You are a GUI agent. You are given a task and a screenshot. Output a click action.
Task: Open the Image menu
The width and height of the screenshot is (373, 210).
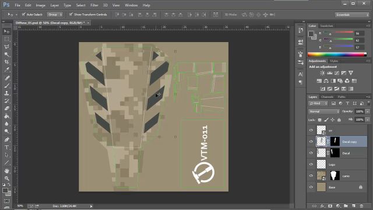(40, 5)
